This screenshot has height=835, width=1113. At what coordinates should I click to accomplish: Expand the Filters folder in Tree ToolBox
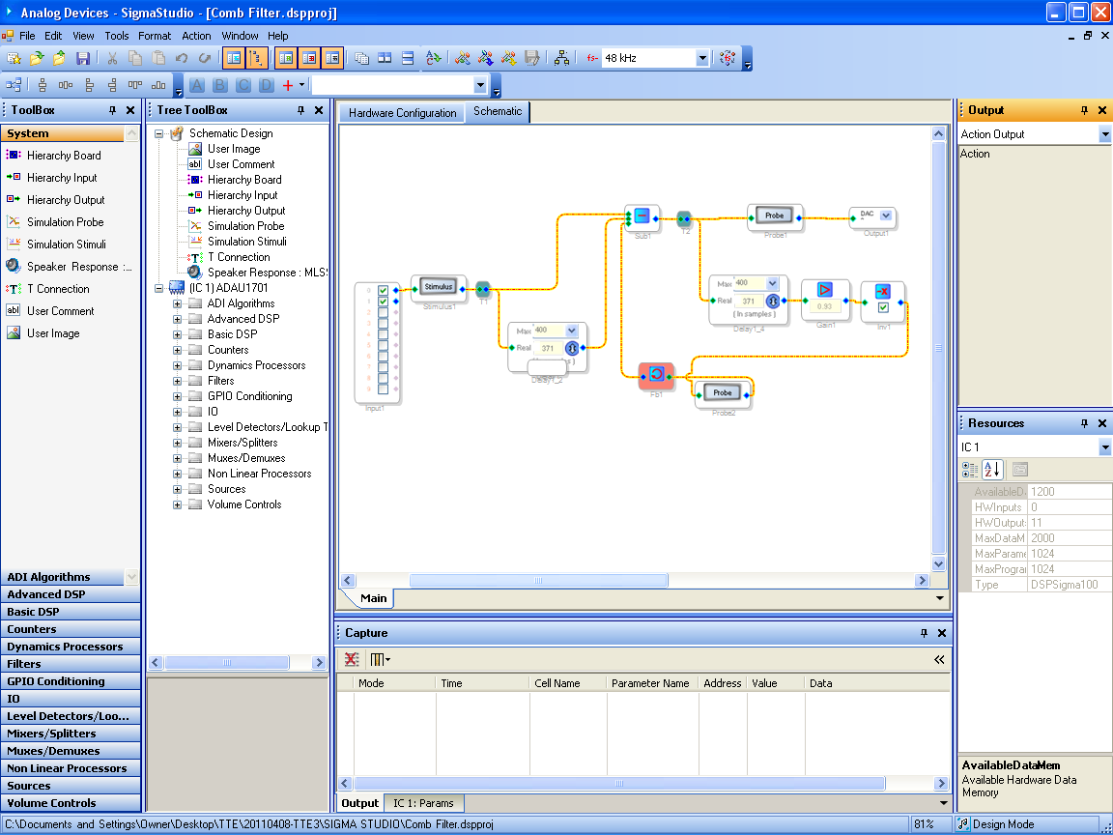tap(178, 381)
